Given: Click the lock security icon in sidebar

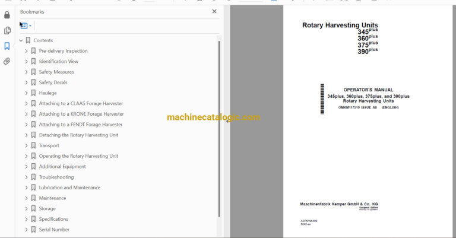Looking at the screenshot, I should [x=7, y=15].
